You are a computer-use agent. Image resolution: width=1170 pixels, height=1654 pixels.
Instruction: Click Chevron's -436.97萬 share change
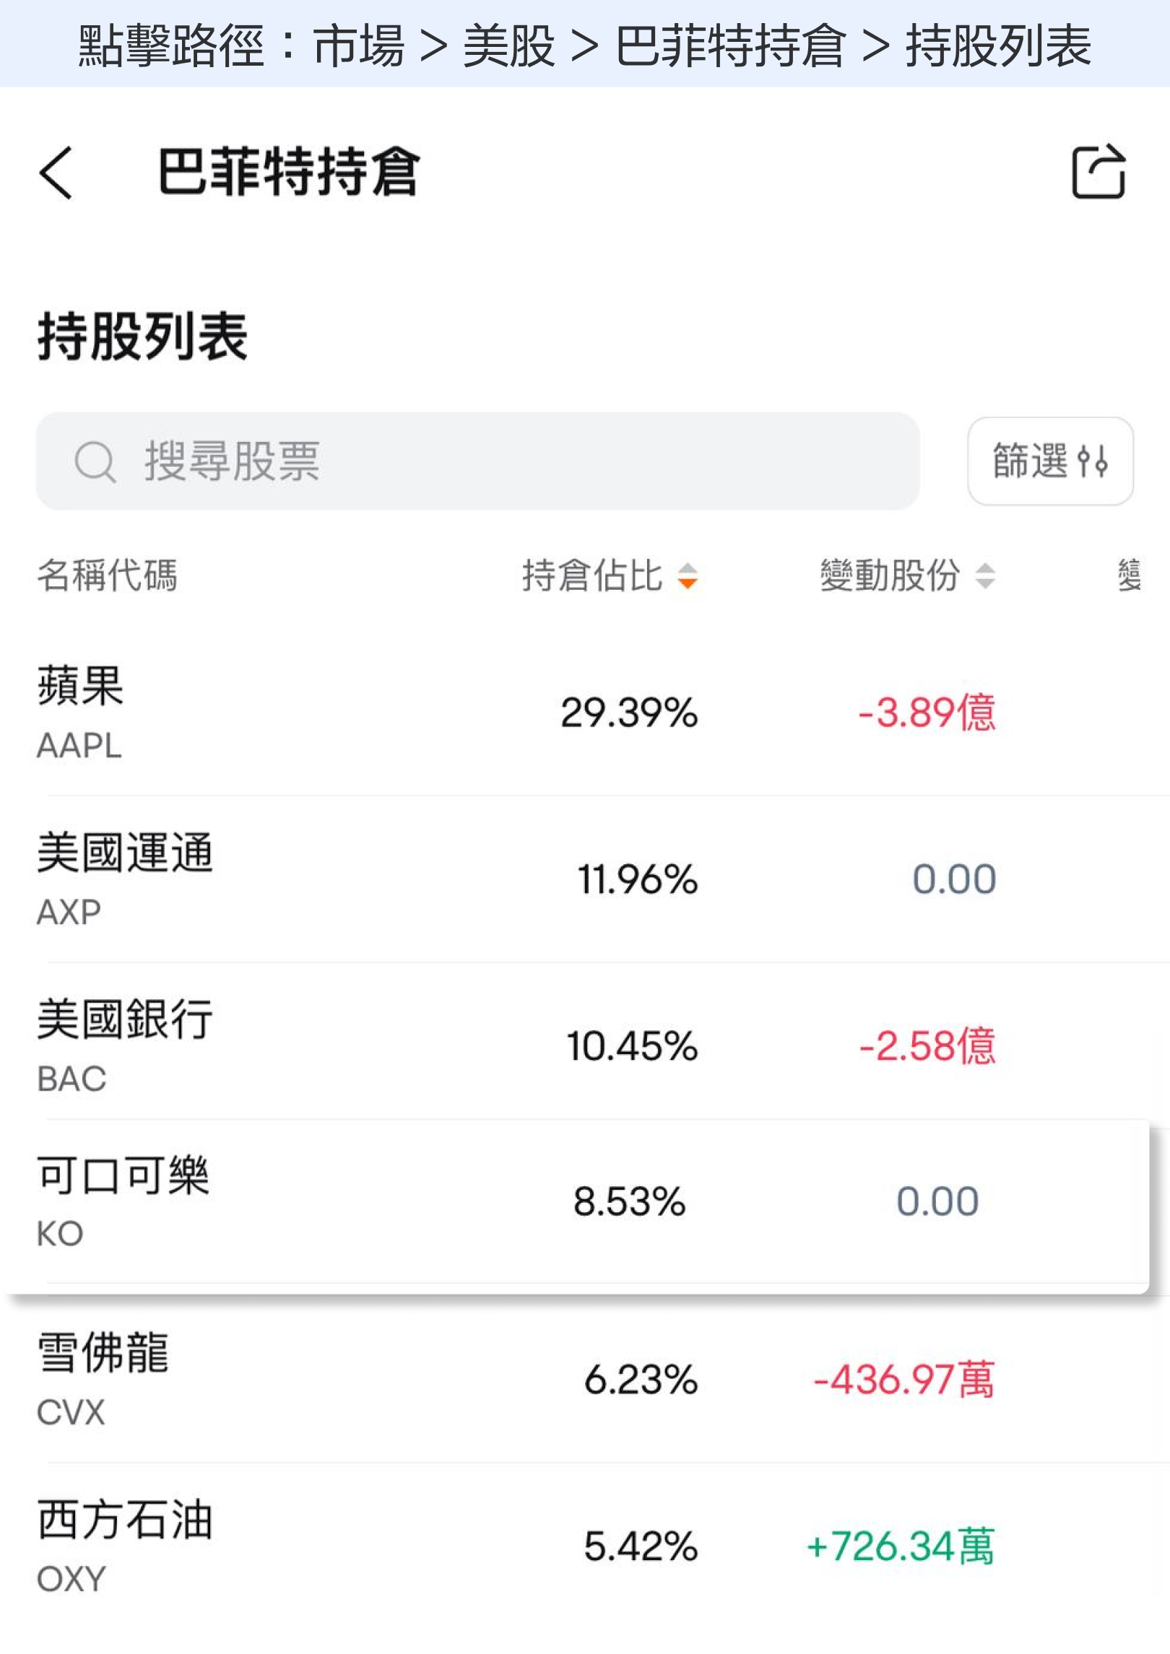pyautogui.click(x=903, y=1380)
